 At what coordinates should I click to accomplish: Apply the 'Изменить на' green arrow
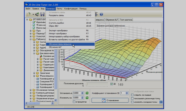pos(87,98)
